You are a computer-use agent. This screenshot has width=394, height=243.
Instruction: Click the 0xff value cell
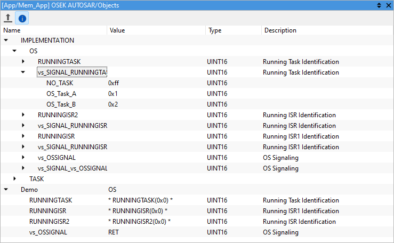(114, 83)
